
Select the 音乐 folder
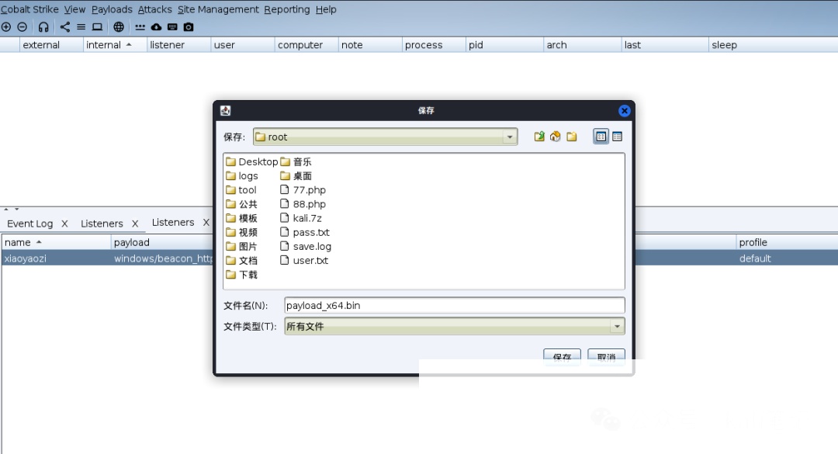pos(296,161)
